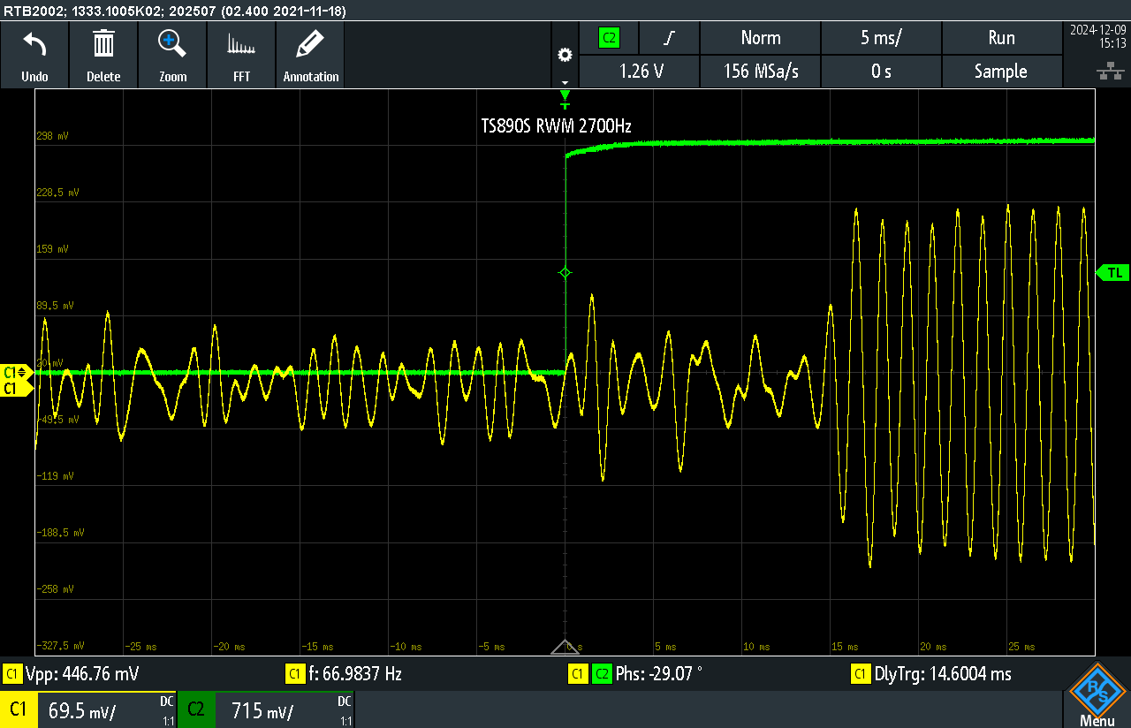
Task: Toggle channel C2 715 mV/ panel
Action: [x=266, y=710]
